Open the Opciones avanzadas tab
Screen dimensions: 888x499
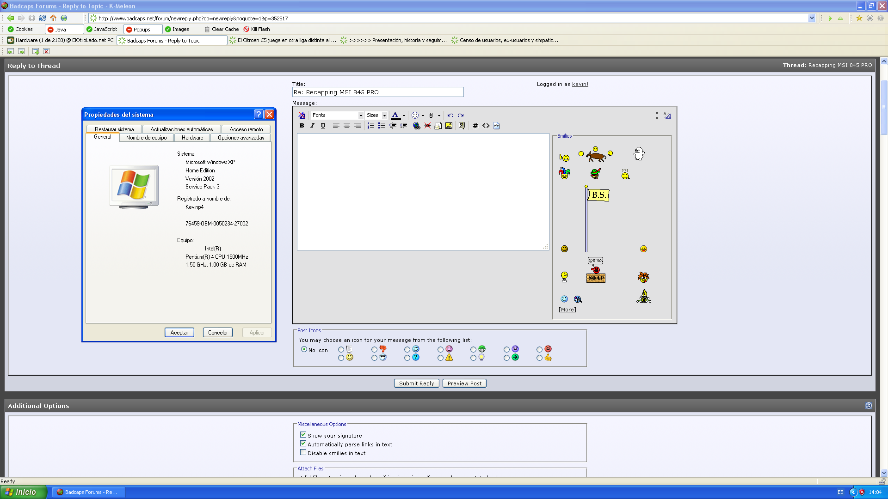pyautogui.click(x=241, y=138)
